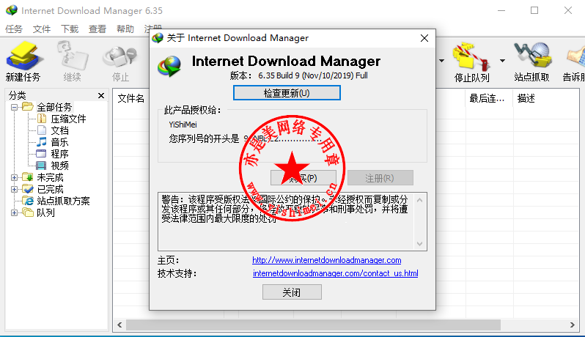Screen dimensions: 585x337
Task: Close the About dialog with X
Action: click(424, 38)
